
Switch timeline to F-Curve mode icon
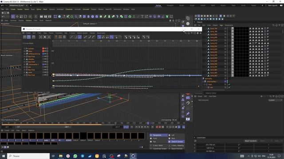[29, 37]
